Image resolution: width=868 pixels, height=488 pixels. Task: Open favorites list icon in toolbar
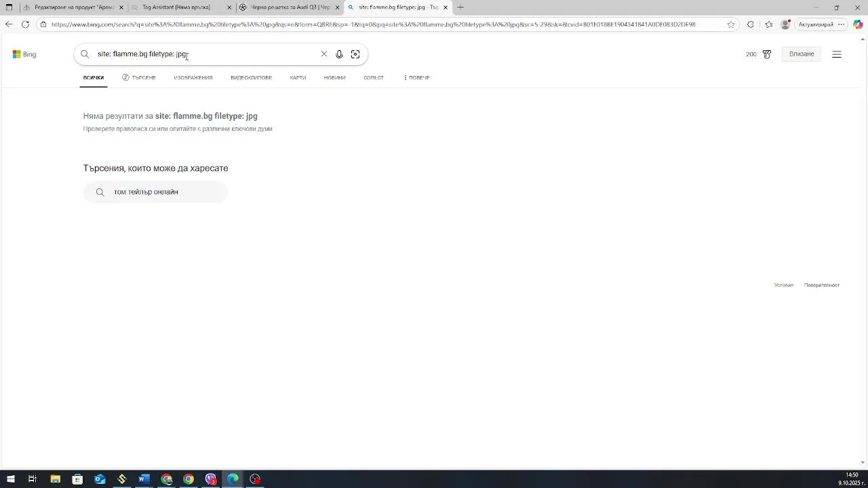click(769, 24)
